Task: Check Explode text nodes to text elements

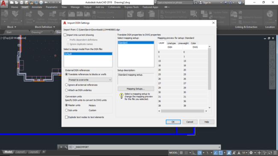Action: [x=66, y=117]
